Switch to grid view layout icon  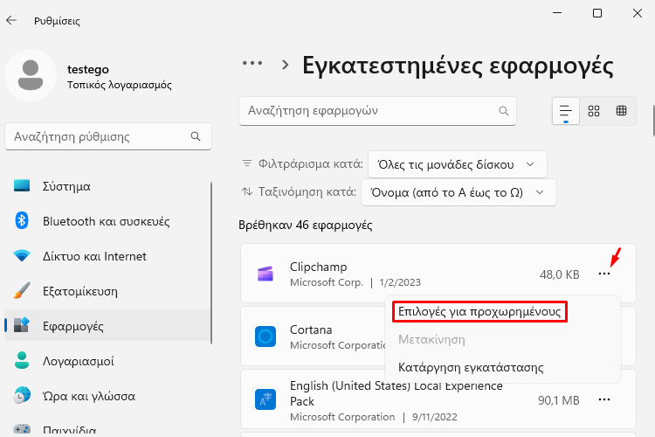pos(594,111)
